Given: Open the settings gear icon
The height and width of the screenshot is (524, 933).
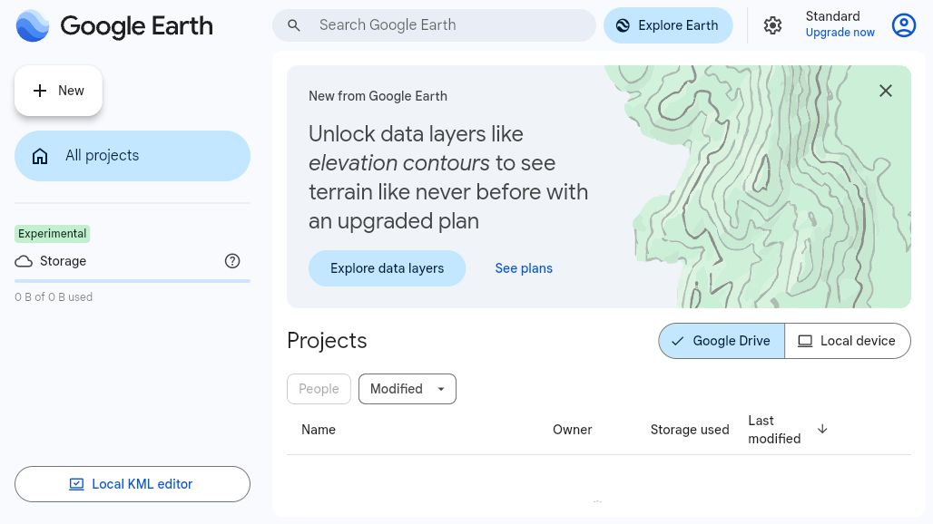Looking at the screenshot, I should tap(772, 25).
